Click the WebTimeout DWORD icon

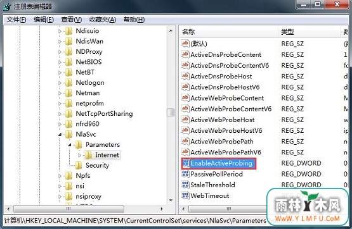click(x=186, y=195)
